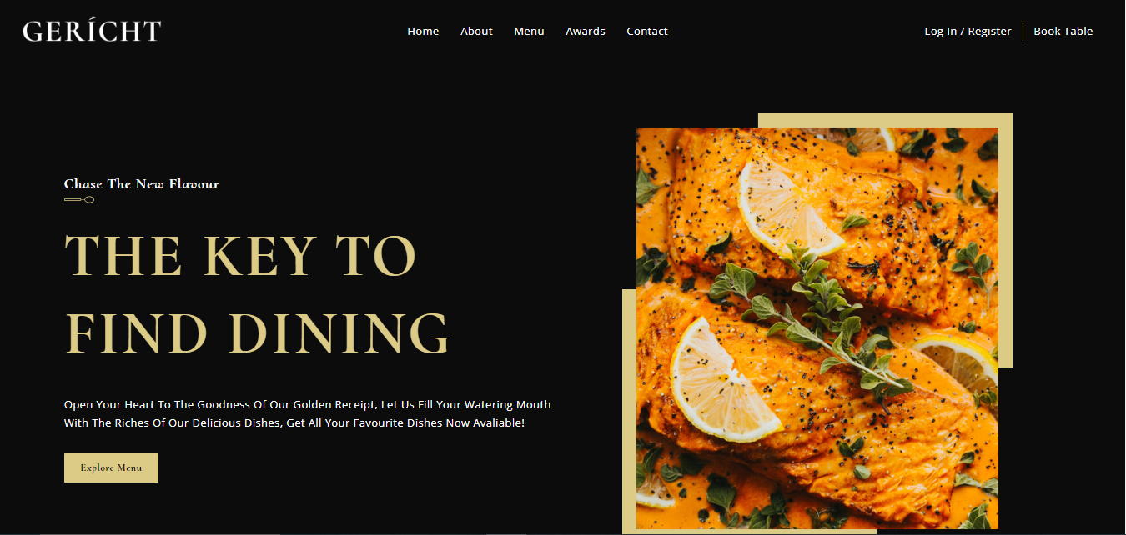Click the spoon divider icon under the tagline
This screenshot has height=535, width=1126.
79,200
